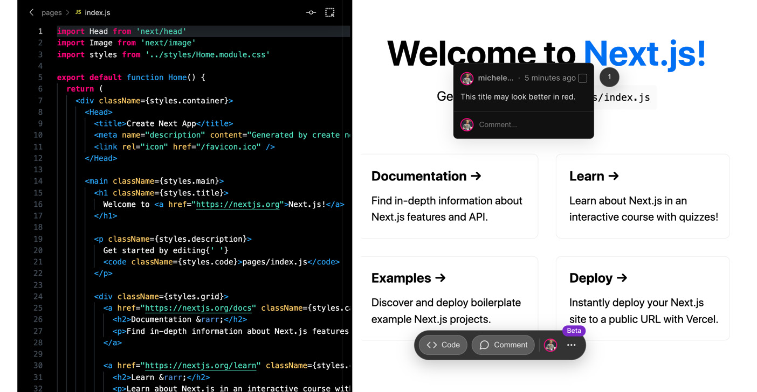Image resolution: width=757 pixels, height=392 pixels.
Task: Click michele's avatar in the comment thread
Action: click(467, 78)
